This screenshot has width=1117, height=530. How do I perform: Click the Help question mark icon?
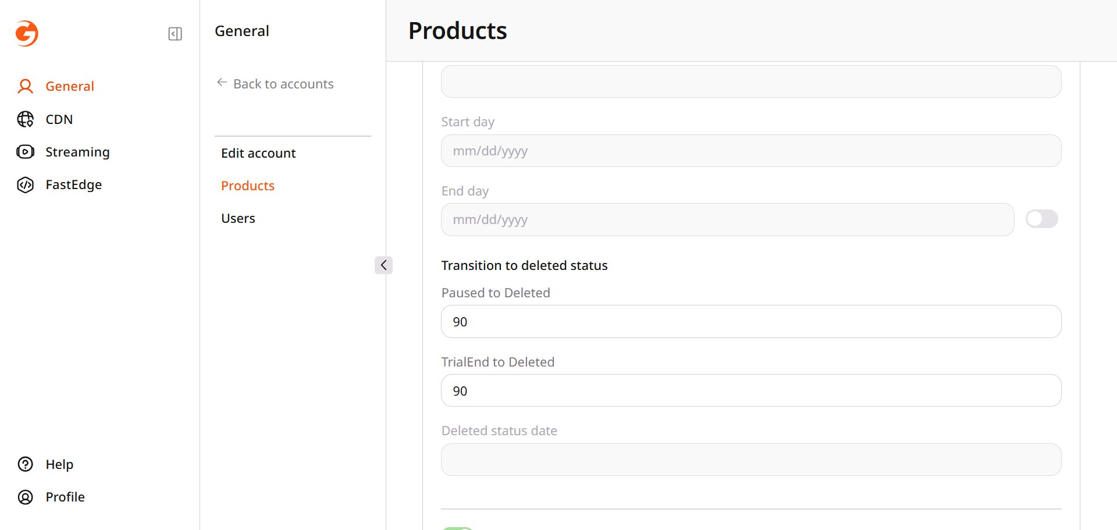coord(26,464)
